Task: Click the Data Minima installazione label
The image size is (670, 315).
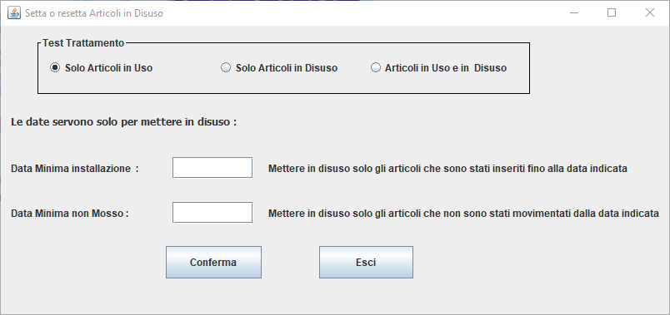Action: point(75,169)
